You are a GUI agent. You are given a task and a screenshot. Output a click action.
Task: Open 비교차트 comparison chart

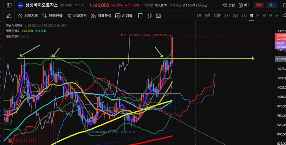[x=77, y=16]
